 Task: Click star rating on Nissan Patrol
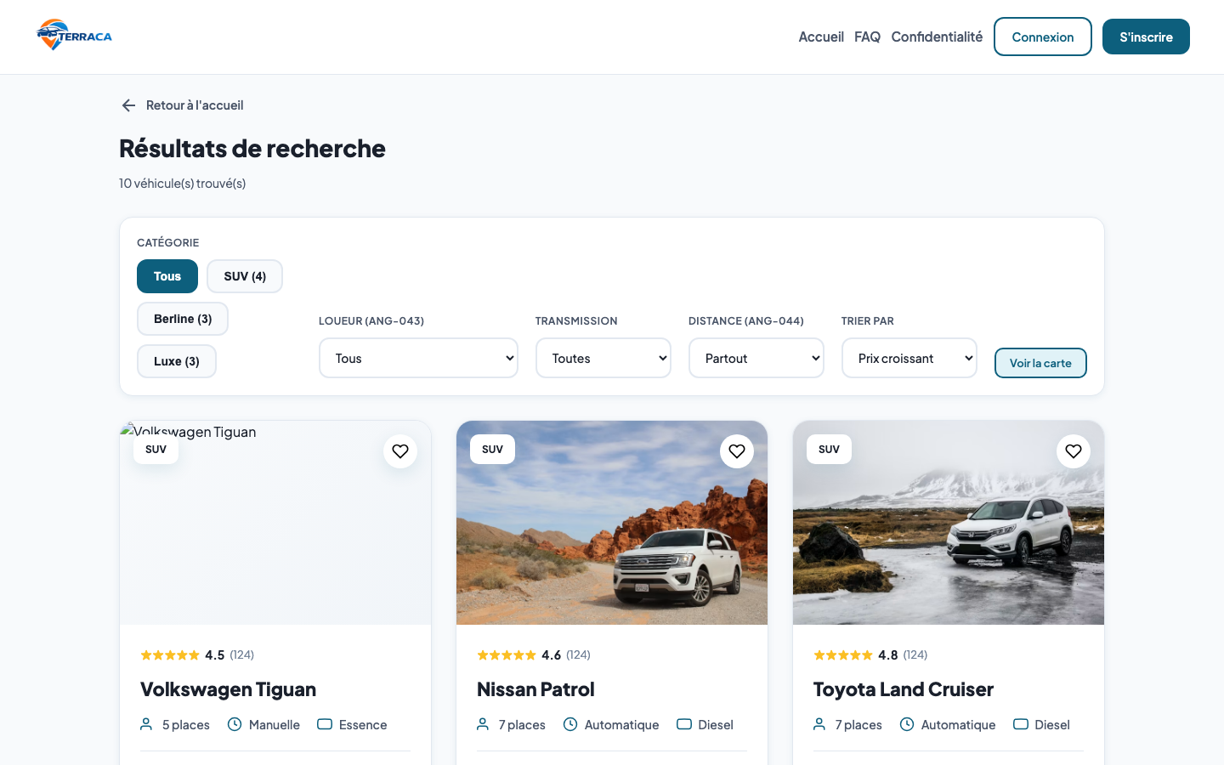tap(507, 654)
